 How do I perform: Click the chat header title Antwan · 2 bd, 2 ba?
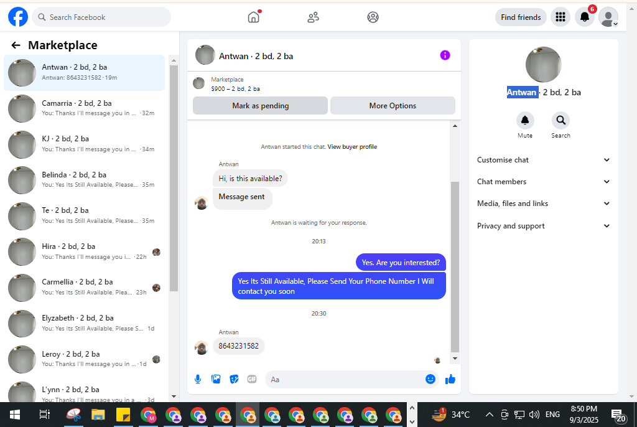click(x=256, y=56)
